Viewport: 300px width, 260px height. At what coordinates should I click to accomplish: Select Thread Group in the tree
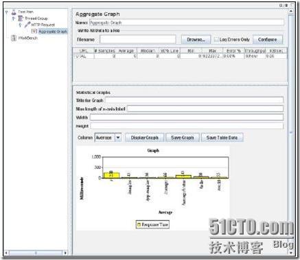tap(36, 18)
